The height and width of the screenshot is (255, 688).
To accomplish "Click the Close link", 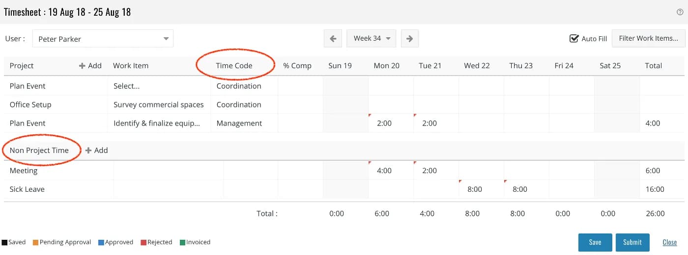I will 670,242.
